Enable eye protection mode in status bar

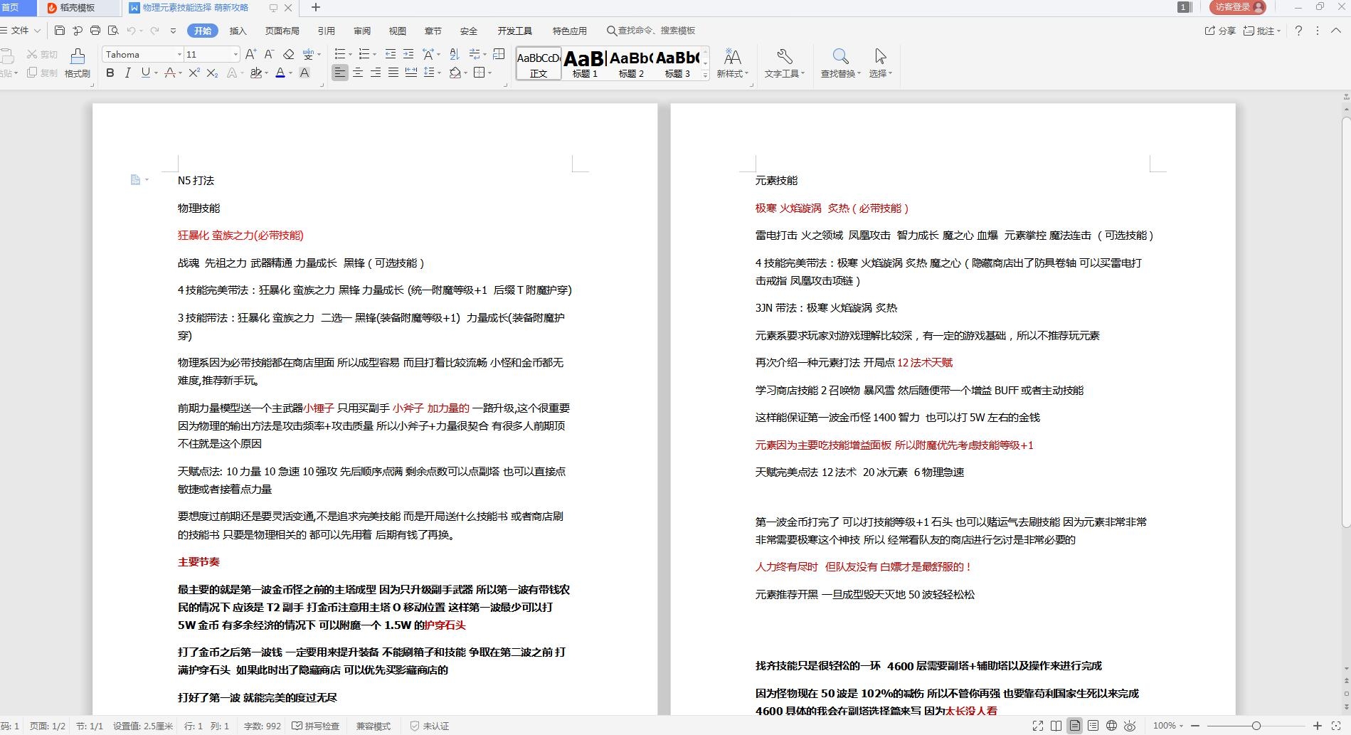click(1130, 726)
